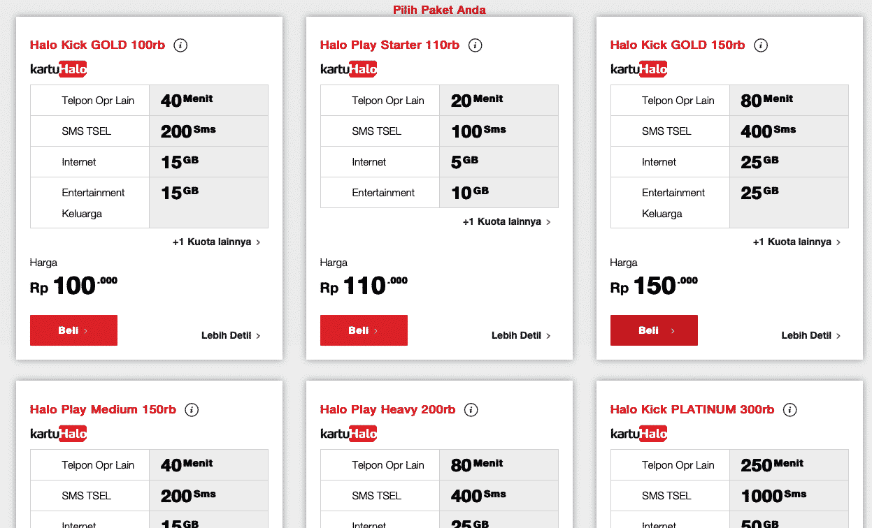The height and width of the screenshot is (528, 872).
Task: Open info icon for Halo Play Starter 110rb
Action: tap(475, 45)
